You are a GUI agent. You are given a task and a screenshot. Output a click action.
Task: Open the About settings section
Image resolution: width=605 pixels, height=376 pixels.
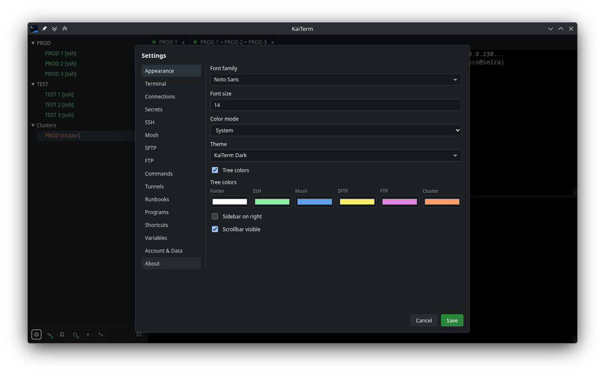pyautogui.click(x=171, y=263)
